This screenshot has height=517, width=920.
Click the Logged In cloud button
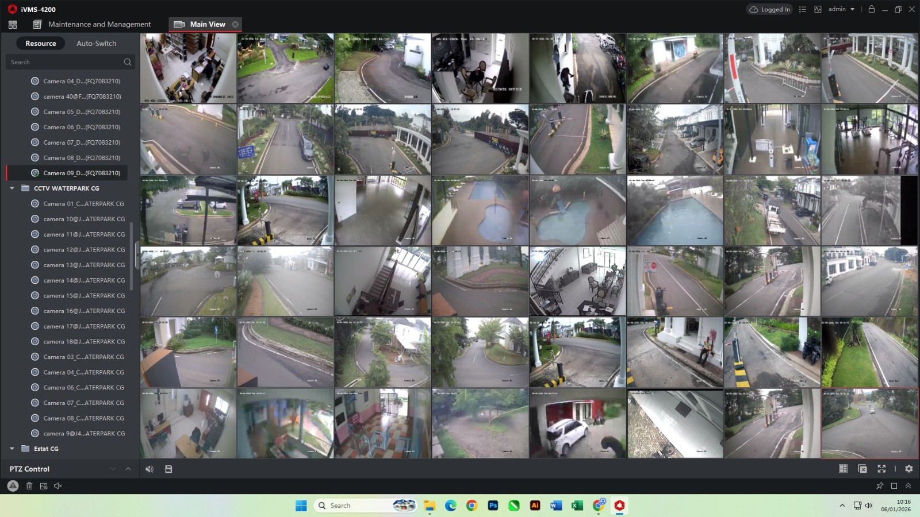[769, 9]
